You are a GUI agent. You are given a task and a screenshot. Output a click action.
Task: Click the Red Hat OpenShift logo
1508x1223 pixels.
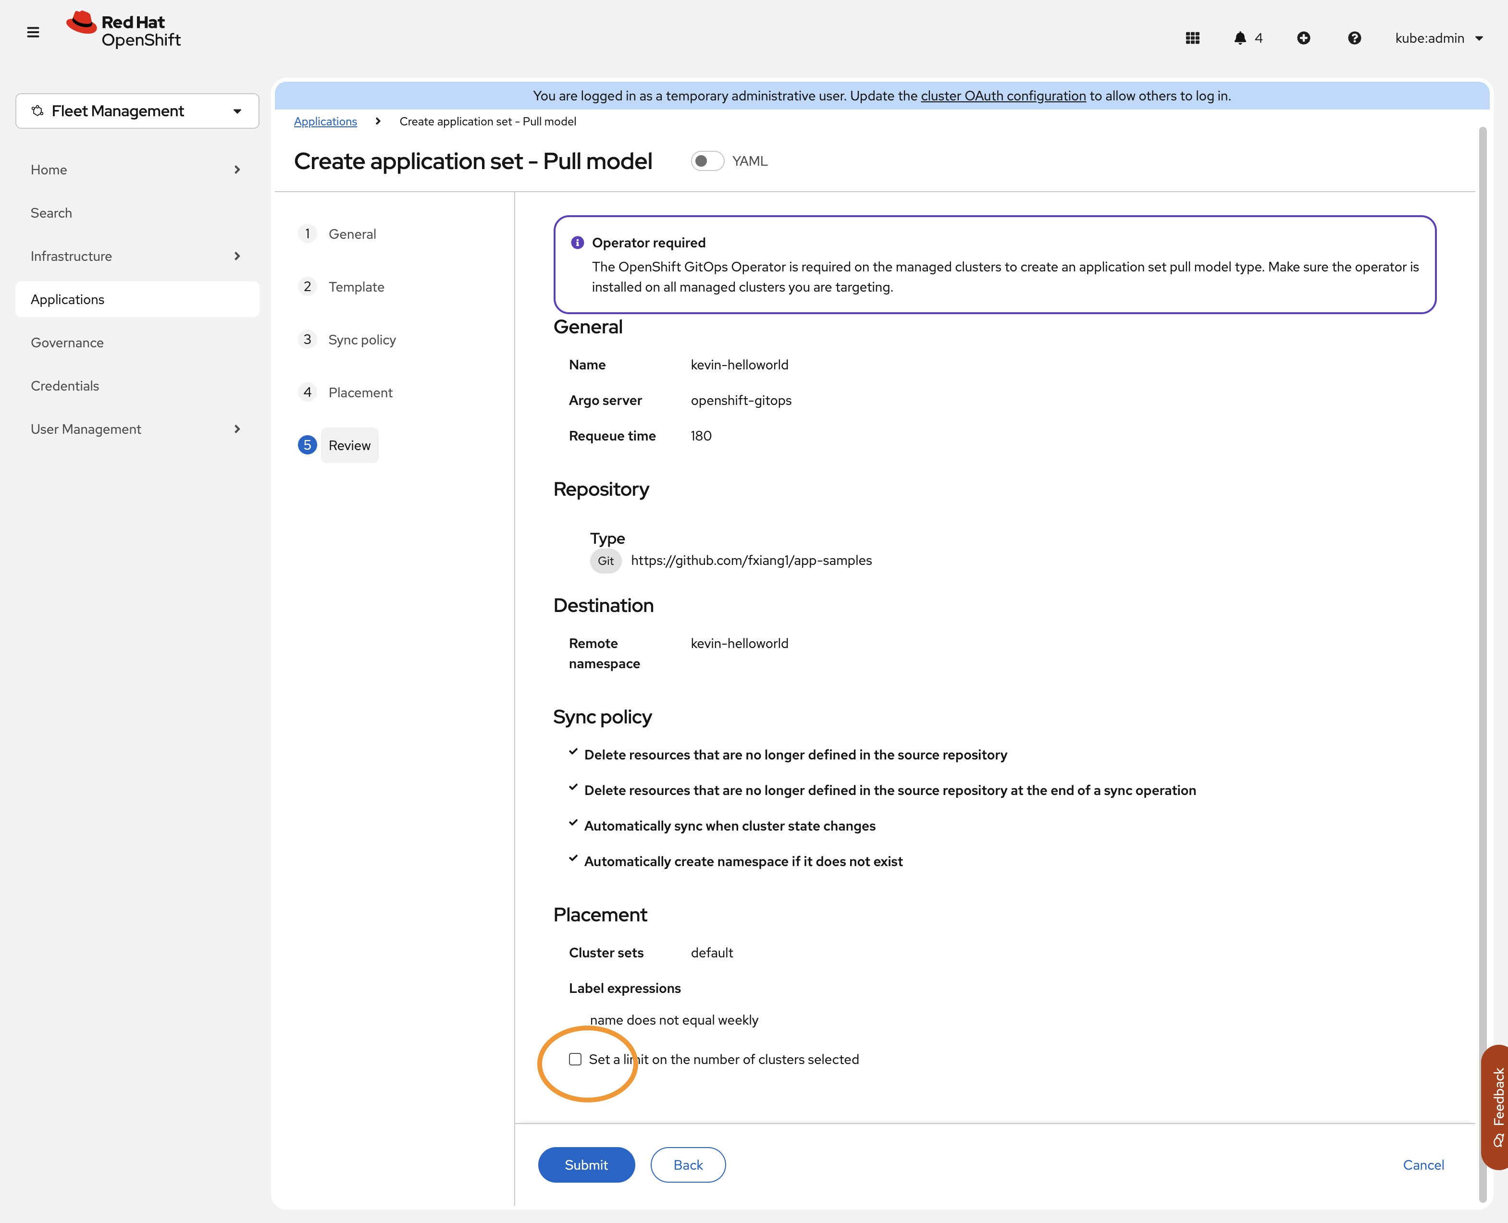click(124, 30)
